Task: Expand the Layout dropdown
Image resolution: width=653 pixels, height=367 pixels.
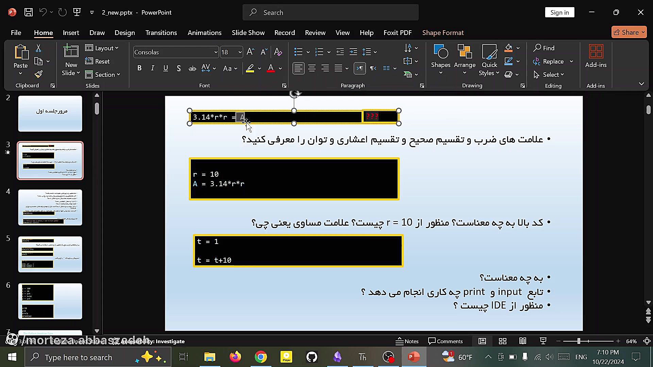Action: (102, 48)
